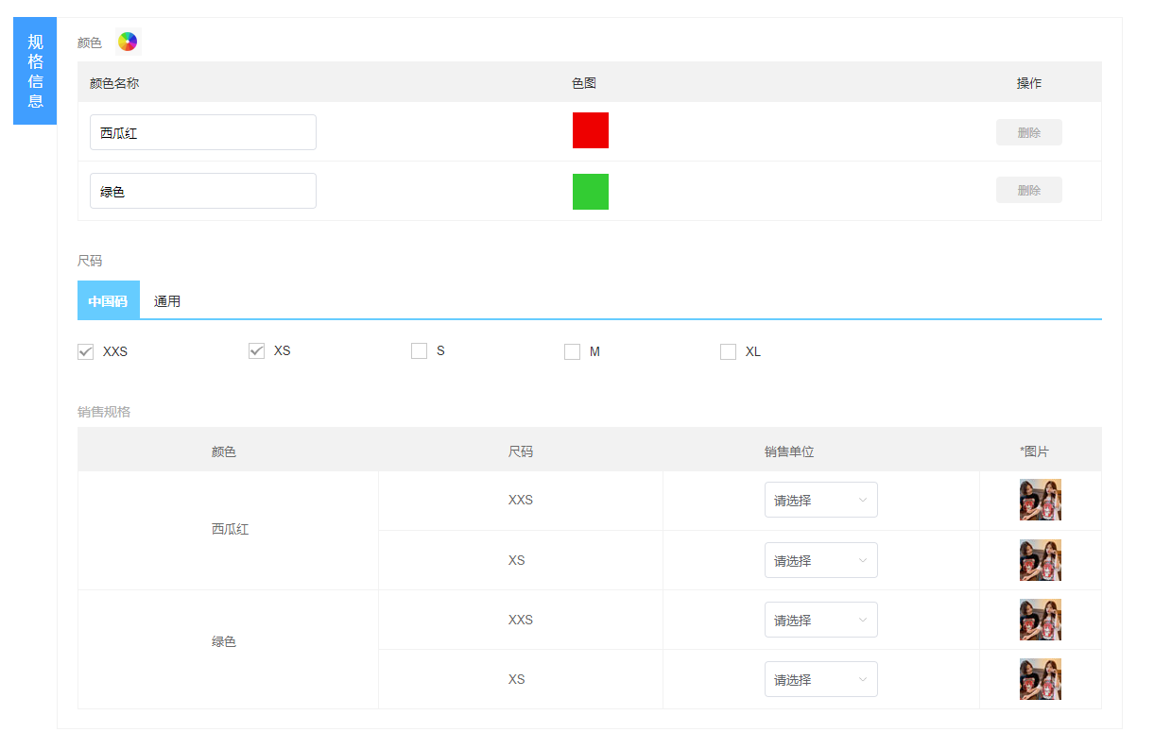This screenshot has width=1154, height=749.
Task: Open sales unit dropdown for 西瓜红 XXS
Action: [x=821, y=500]
